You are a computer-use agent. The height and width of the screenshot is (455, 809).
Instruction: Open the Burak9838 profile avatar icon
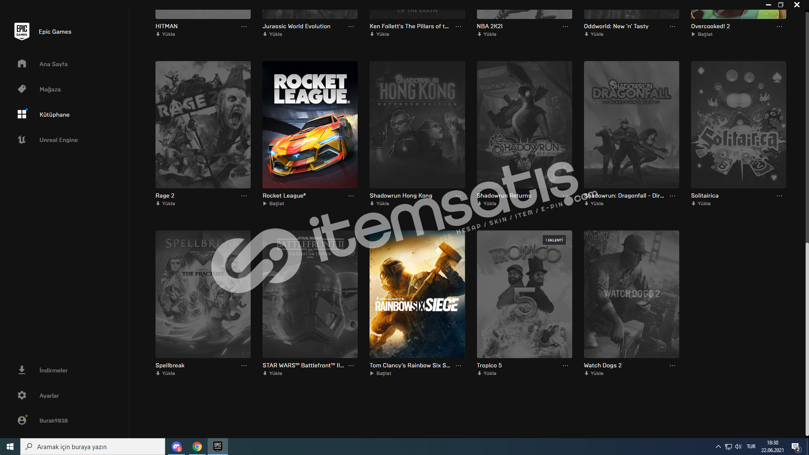[22, 420]
